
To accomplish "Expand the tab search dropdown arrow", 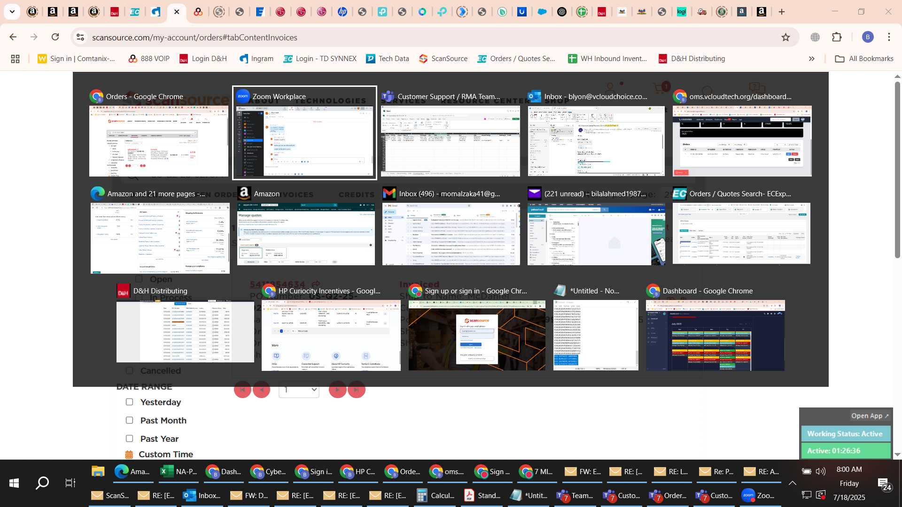I will [12, 12].
